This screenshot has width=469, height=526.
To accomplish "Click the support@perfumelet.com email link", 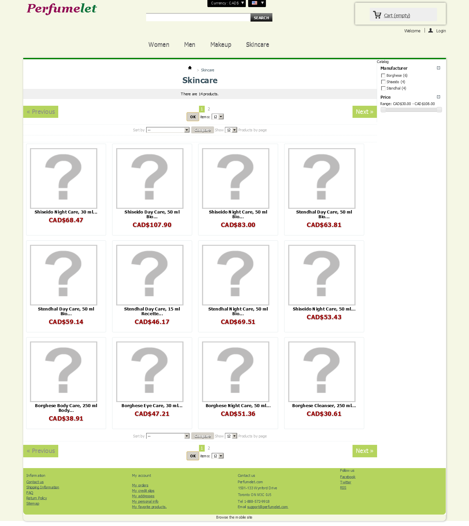I will [268, 507].
